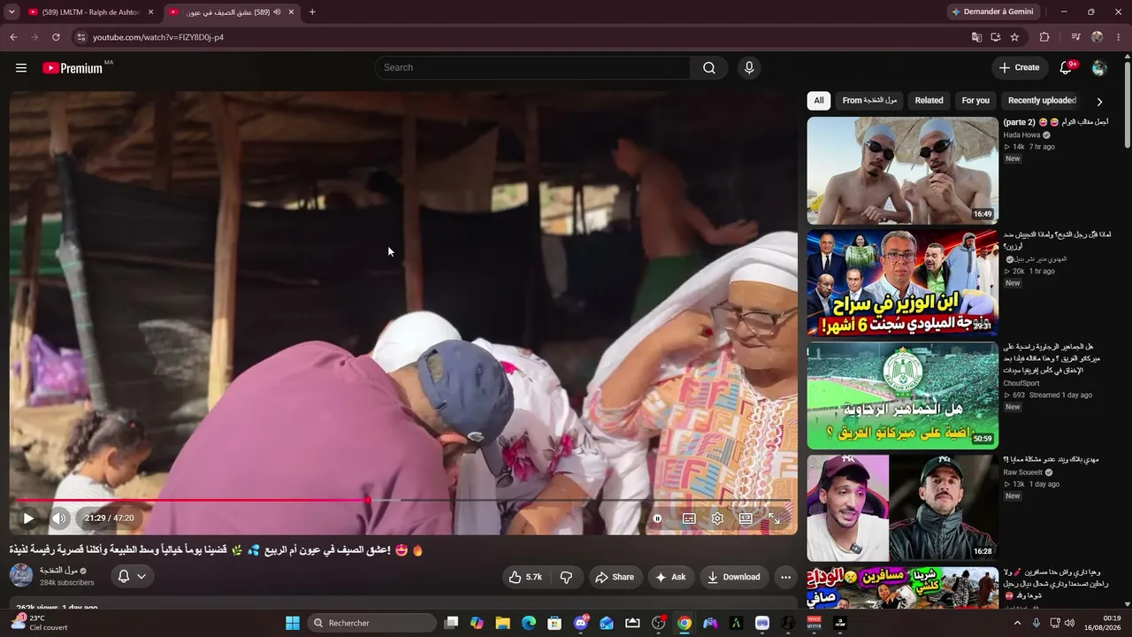
Task: Show hidden system tray icons
Action: point(1017,623)
